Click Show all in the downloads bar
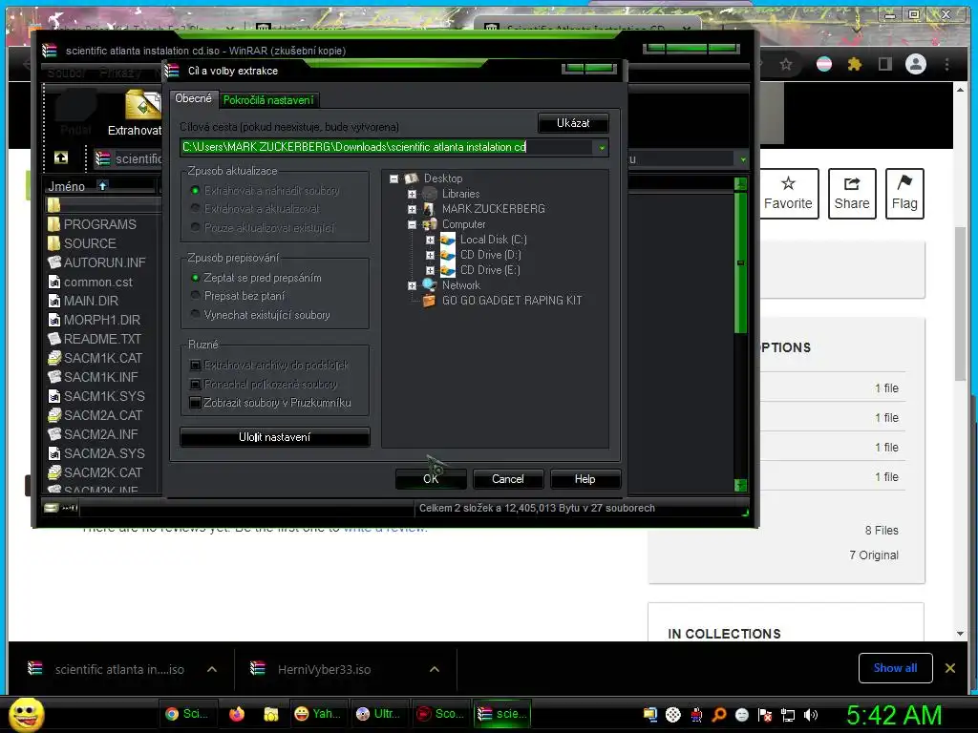Viewport: 978px width, 733px height. point(895,668)
